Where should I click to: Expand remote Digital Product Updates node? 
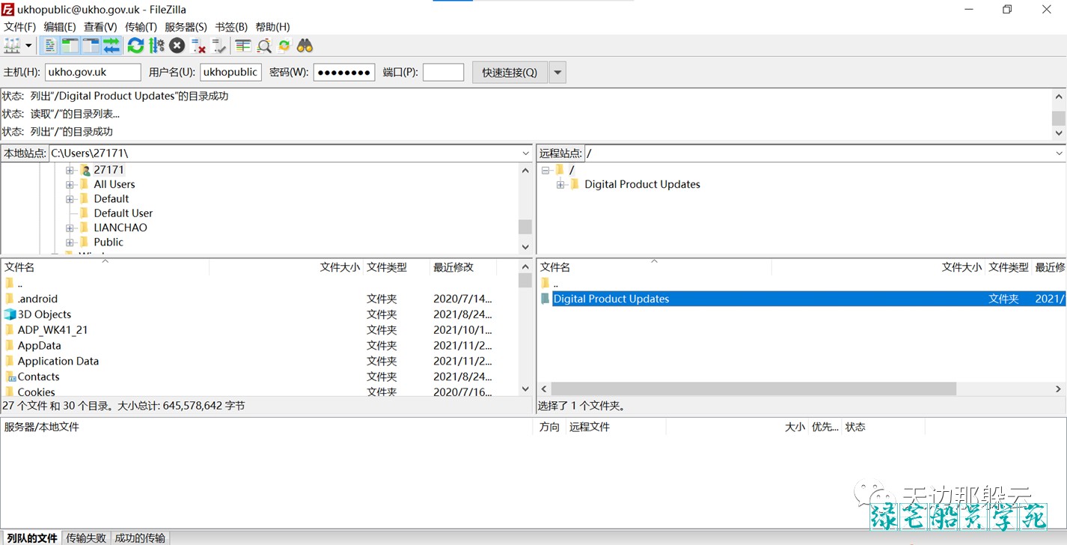click(560, 184)
